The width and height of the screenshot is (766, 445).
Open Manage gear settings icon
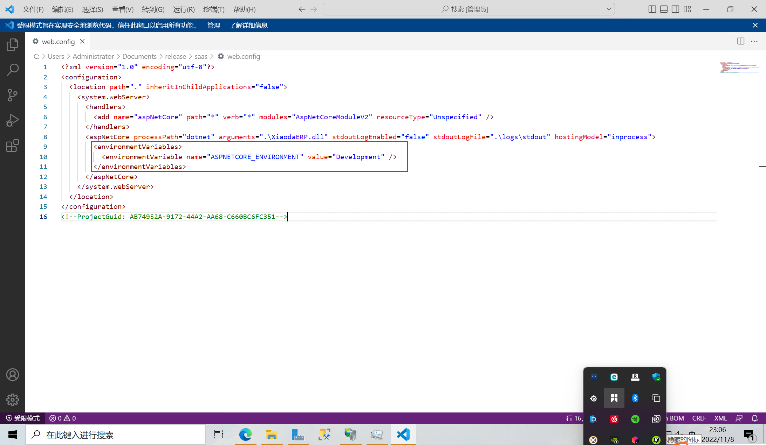point(13,400)
